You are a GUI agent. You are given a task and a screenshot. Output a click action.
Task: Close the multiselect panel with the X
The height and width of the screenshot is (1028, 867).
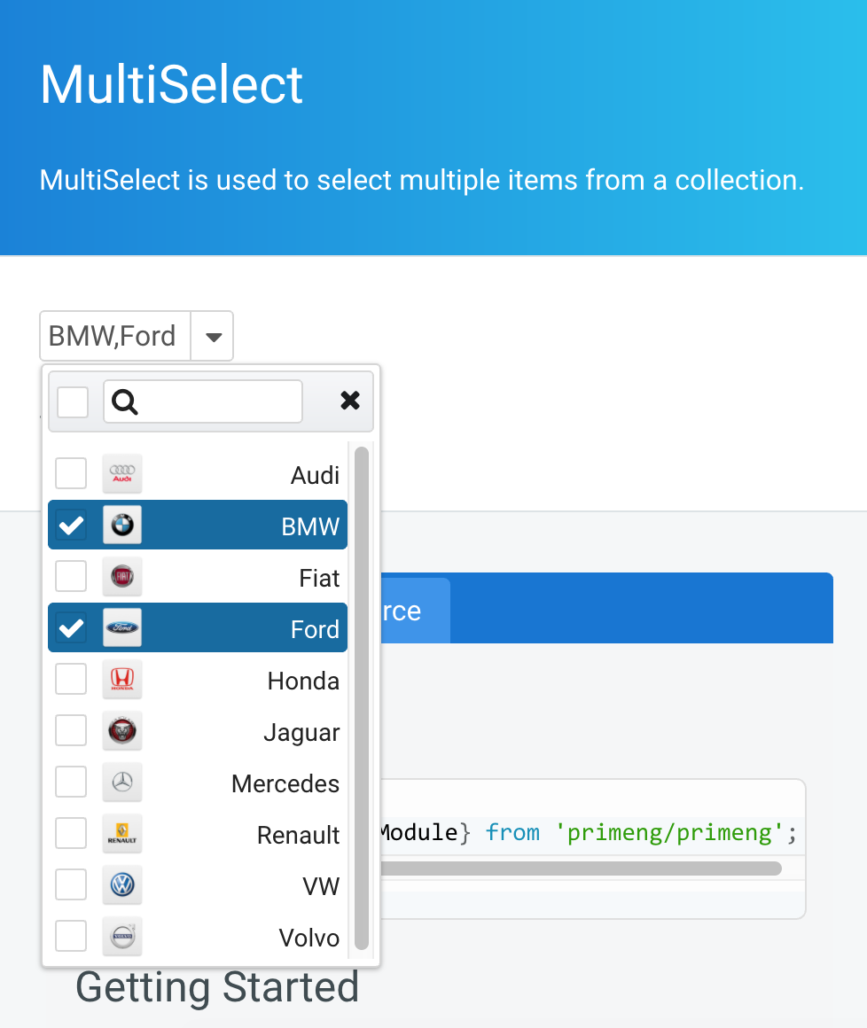(x=350, y=400)
